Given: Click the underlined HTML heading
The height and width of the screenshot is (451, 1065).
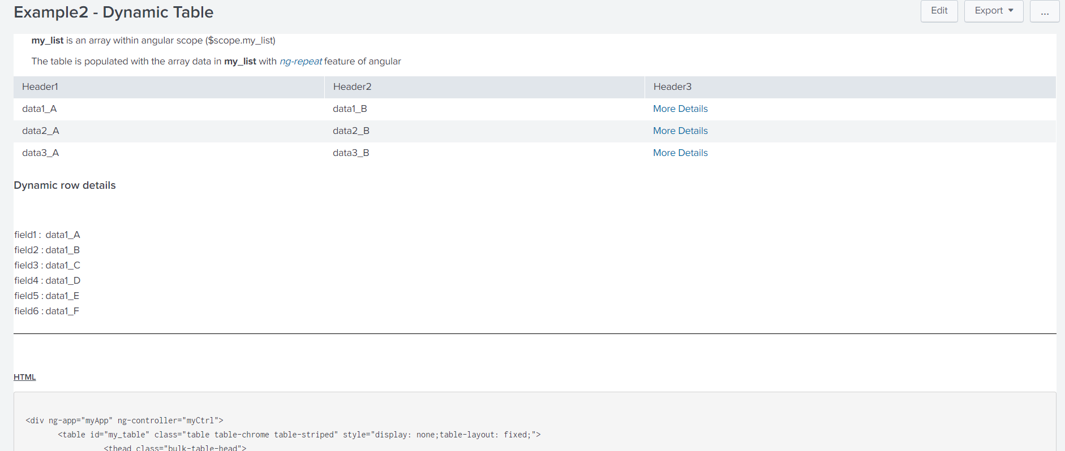Looking at the screenshot, I should point(25,377).
